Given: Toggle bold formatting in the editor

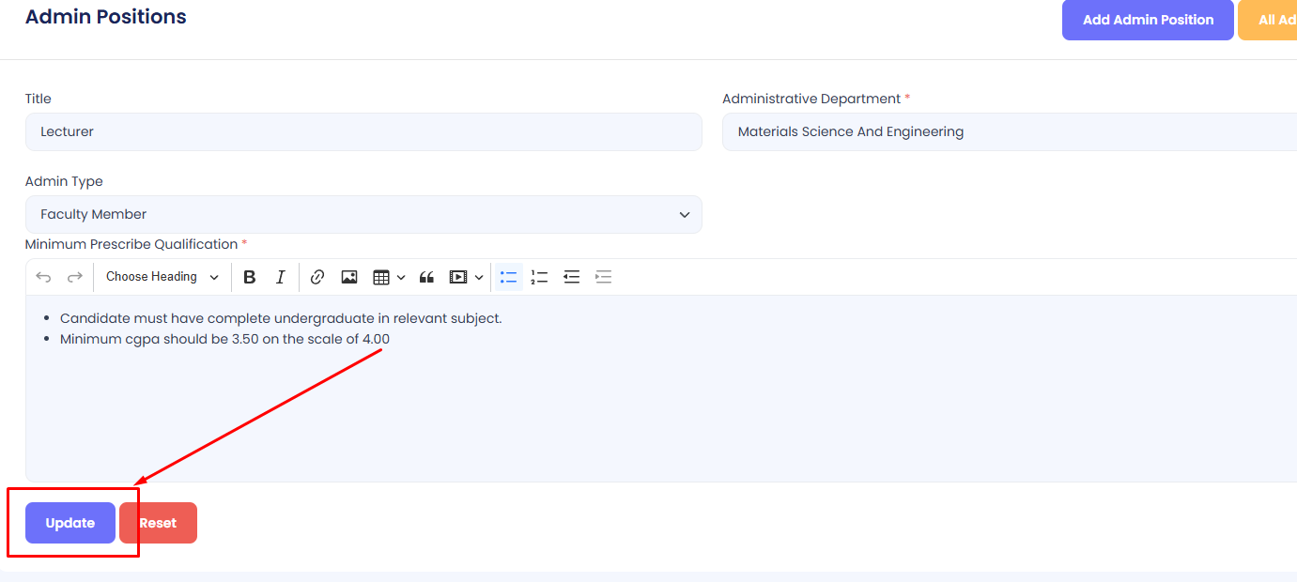Looking at the screenshot, I should pyautogui.click(x=250, y=277).
